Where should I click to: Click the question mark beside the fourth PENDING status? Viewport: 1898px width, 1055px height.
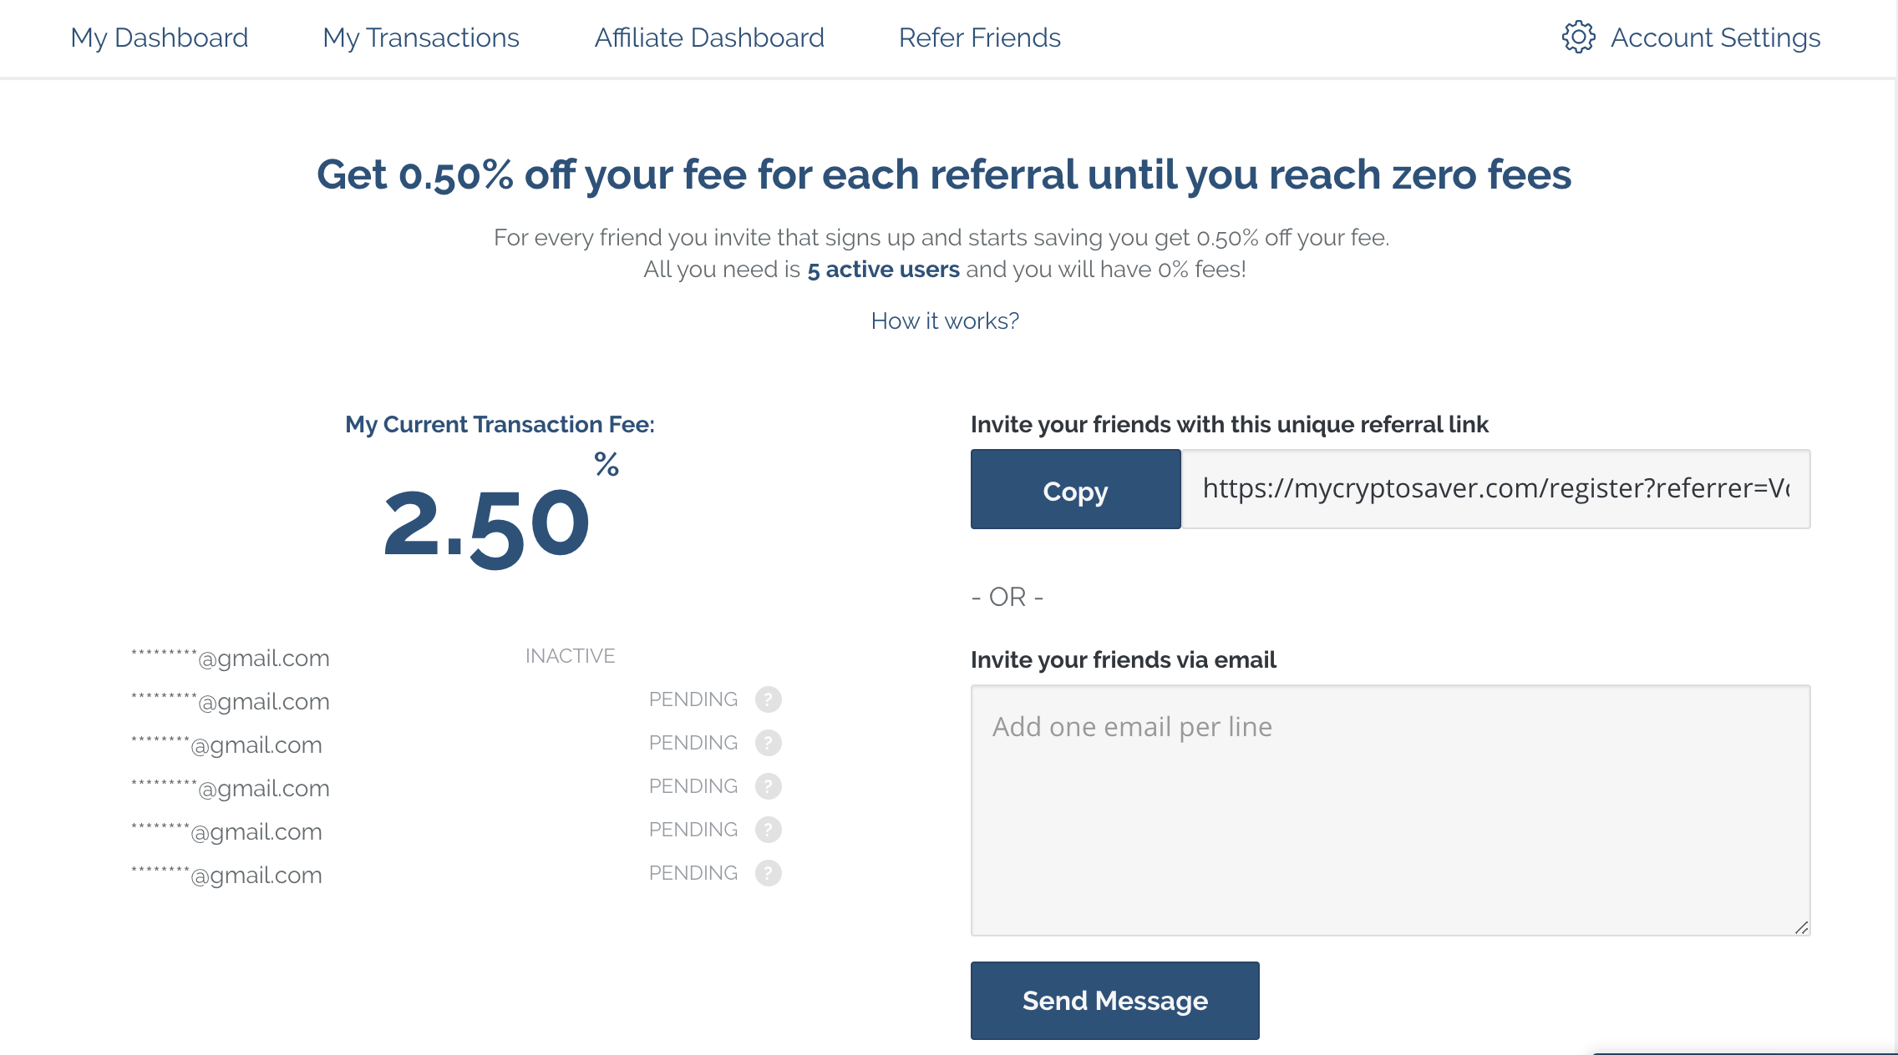coord(767,830)
